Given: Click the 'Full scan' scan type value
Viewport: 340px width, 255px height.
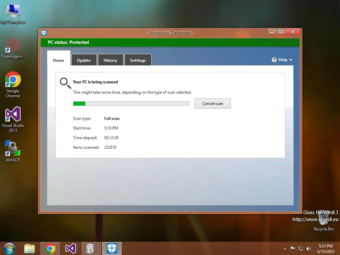Looking at the screenshot, I should 112,119.
